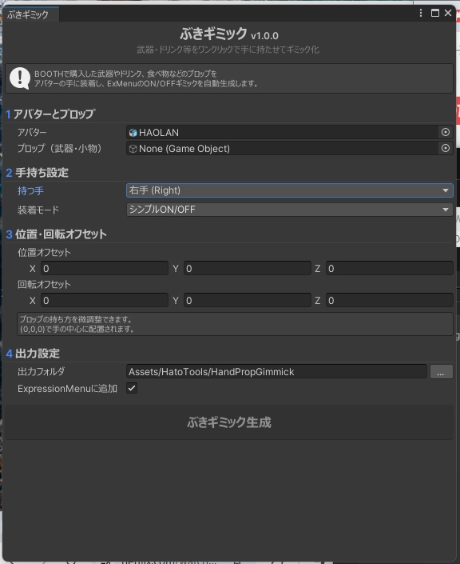
Task: Click the 位置オフセット X input field
Action: [104, 268]
